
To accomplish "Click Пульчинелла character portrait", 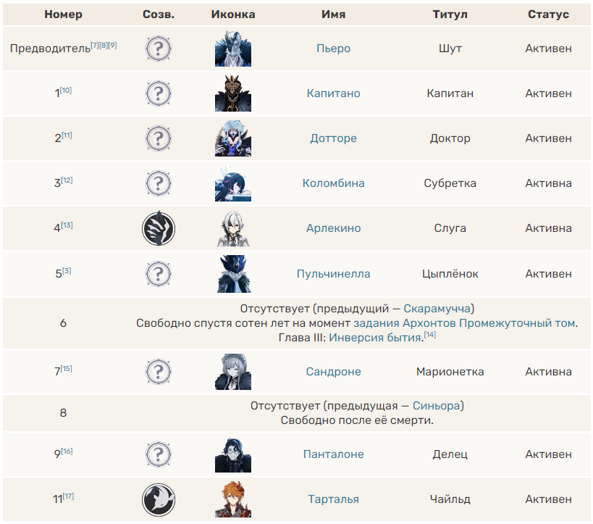I will (x=233, y=274).
